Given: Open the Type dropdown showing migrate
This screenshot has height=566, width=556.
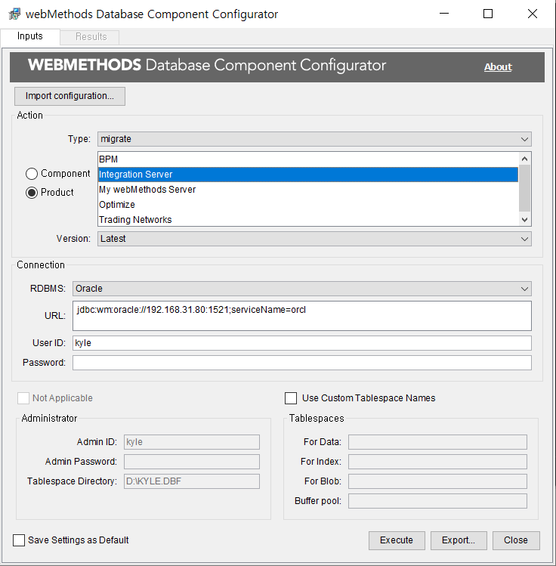Looking at the screenshot, I should click(x=314, y=139).
